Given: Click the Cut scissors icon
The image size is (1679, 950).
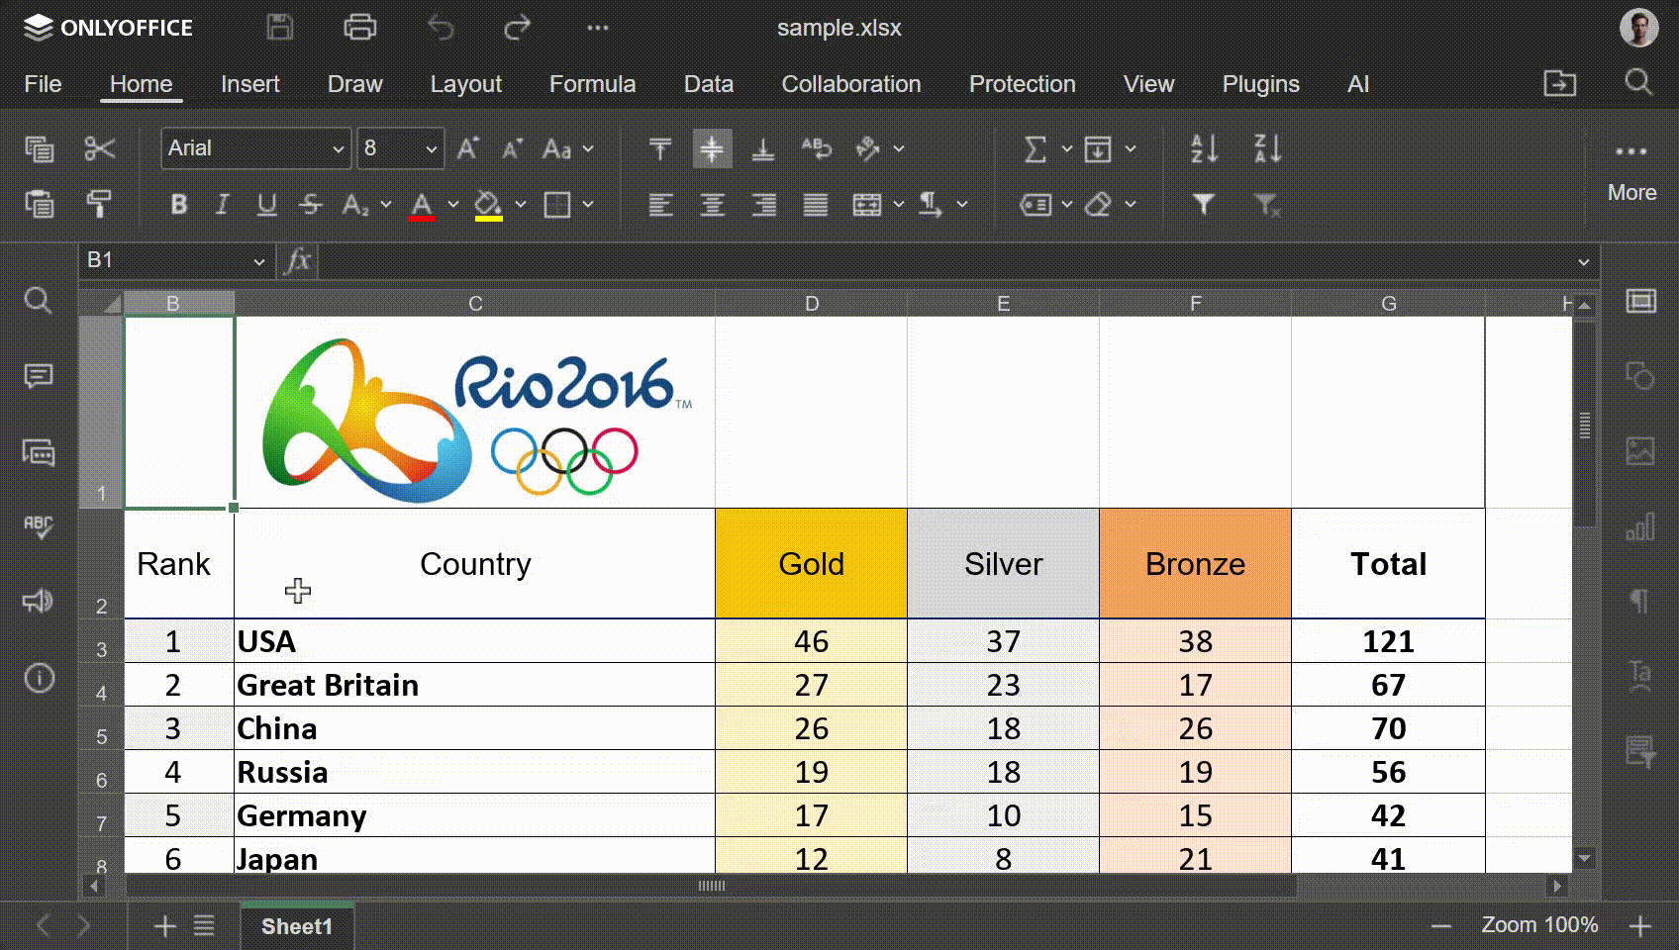Looking at the screenshot, I should tap(100, 149).
